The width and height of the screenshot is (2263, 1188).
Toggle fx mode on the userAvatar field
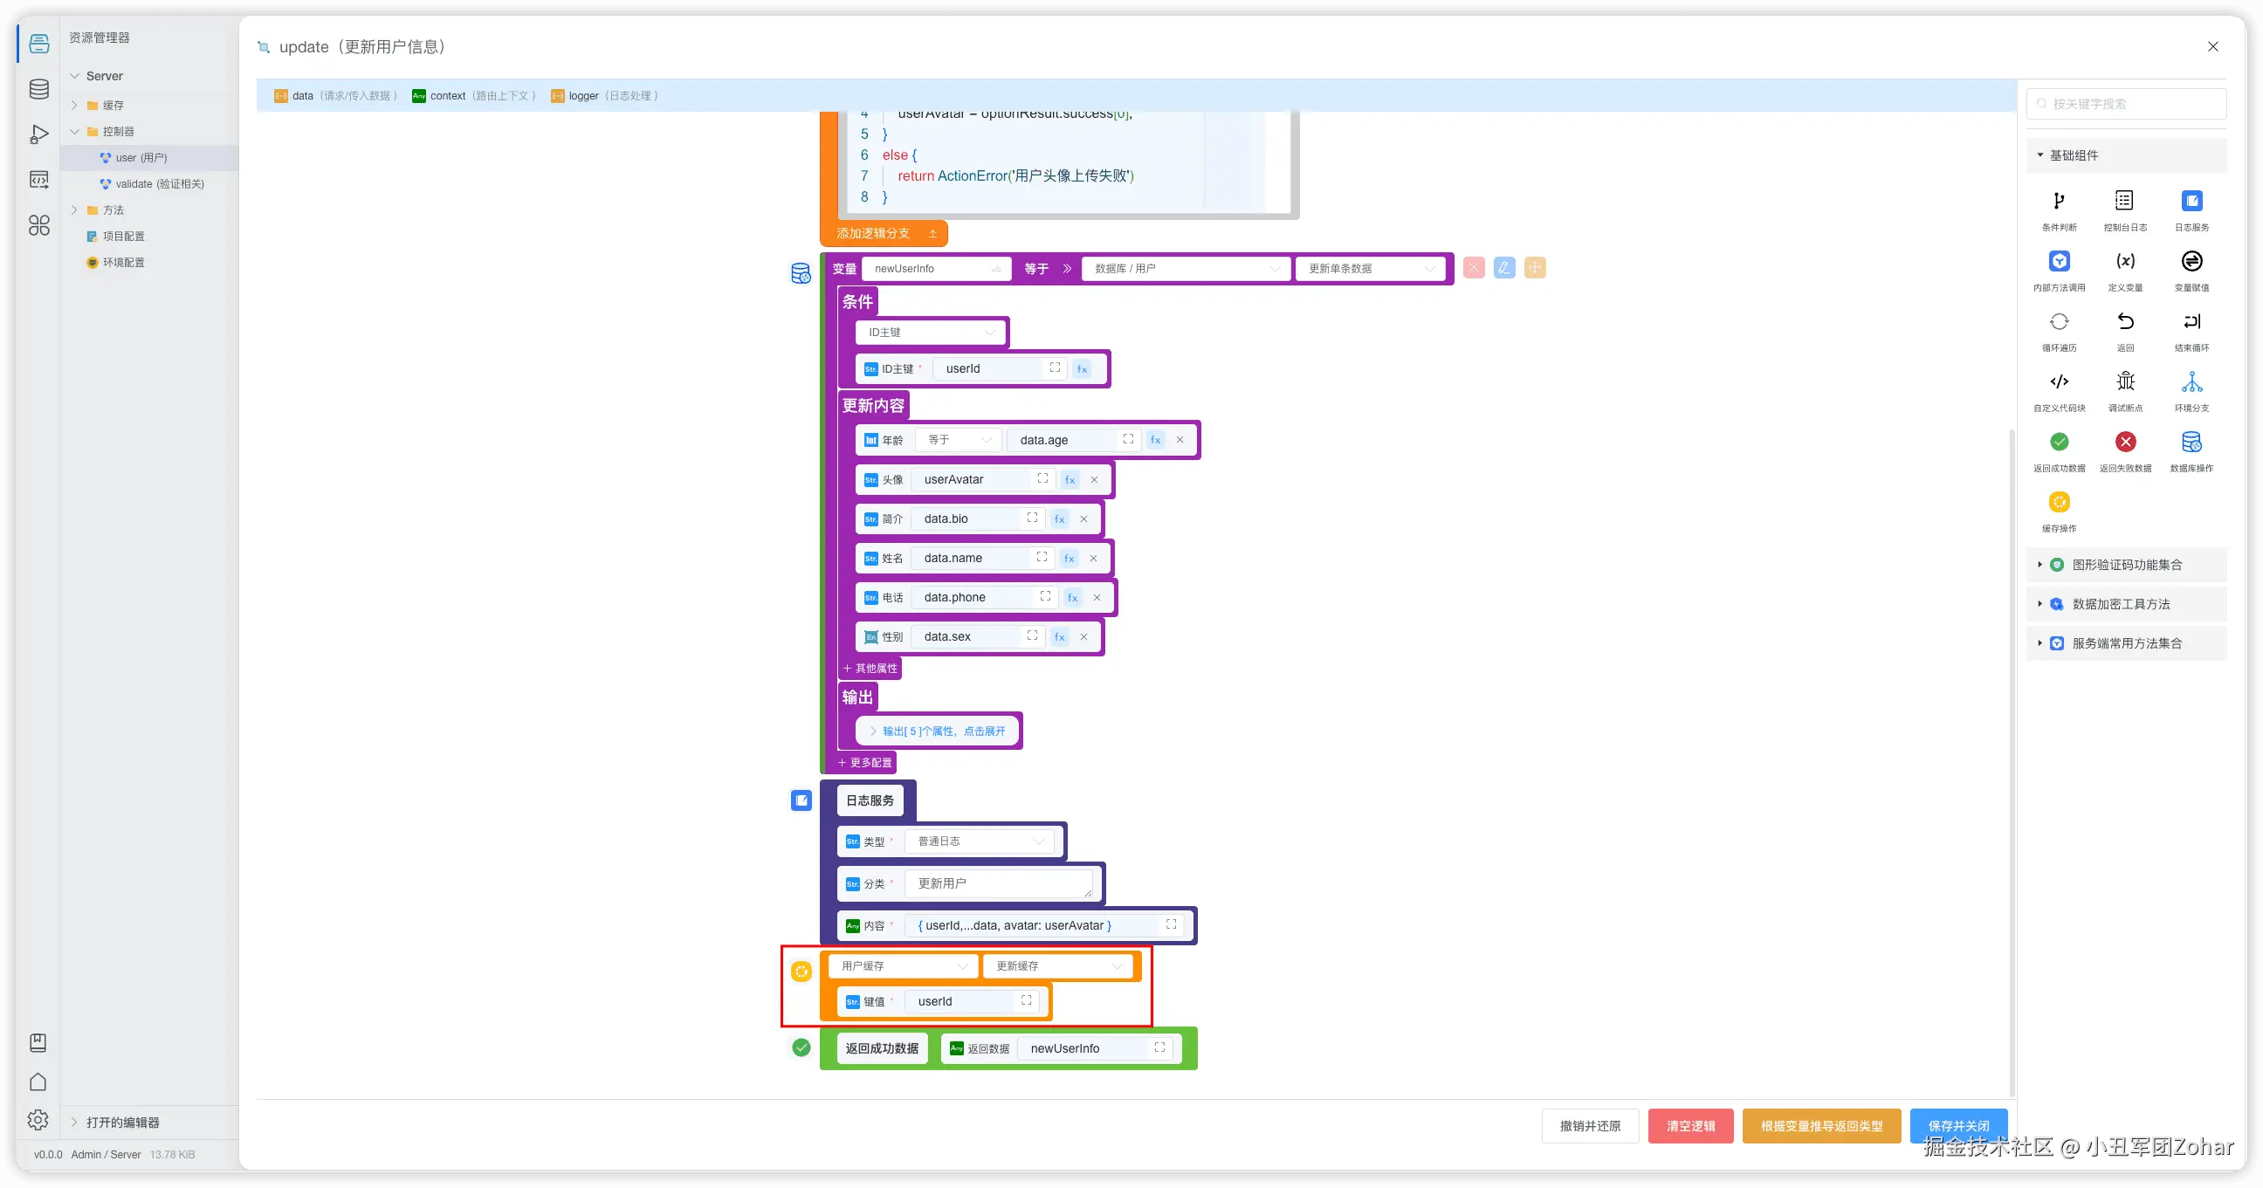point(1070,479)
